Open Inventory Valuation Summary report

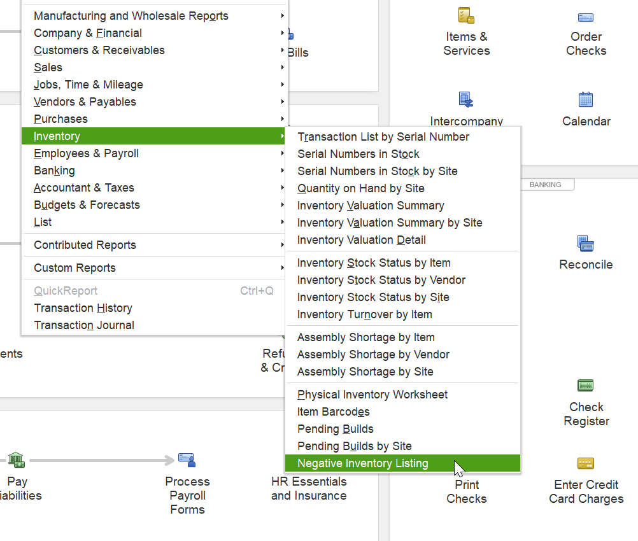(403, 206)
